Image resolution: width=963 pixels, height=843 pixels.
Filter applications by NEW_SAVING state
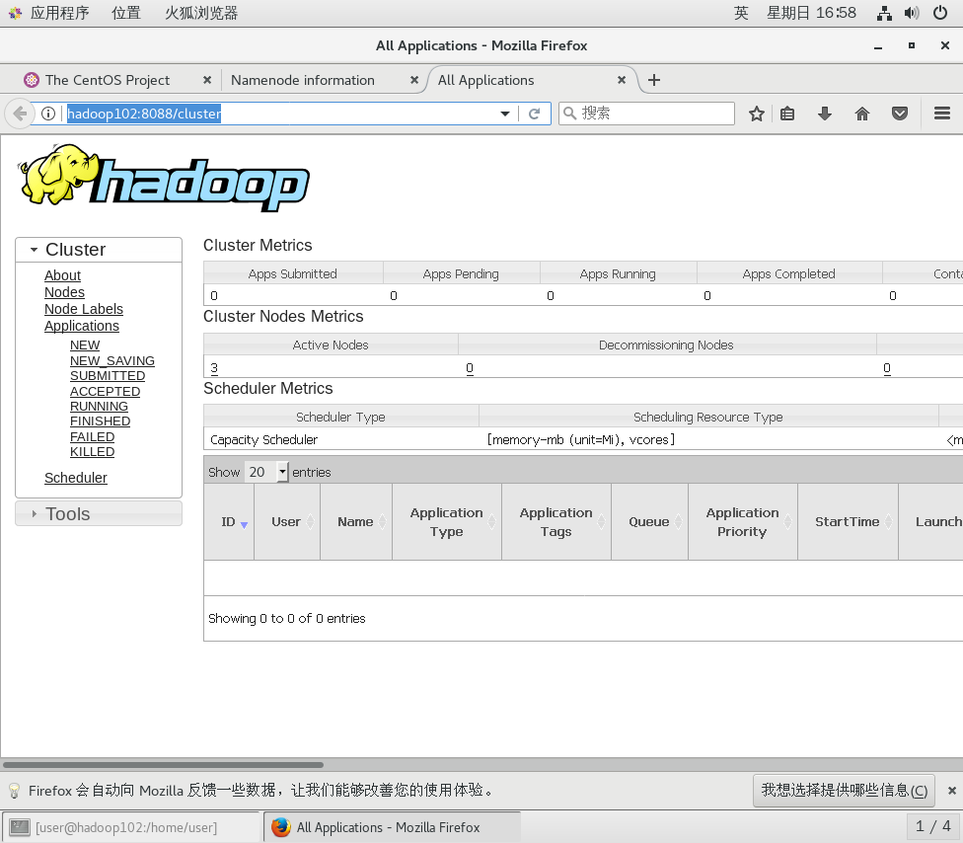click(x=112, y=360)
